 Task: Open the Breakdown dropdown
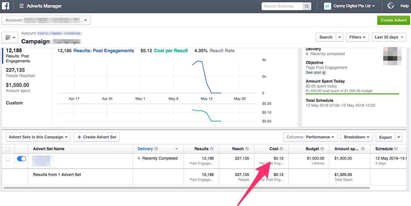[356, 137]
